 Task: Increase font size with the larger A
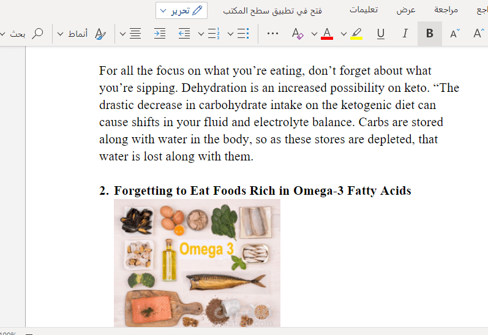[478, 34]
